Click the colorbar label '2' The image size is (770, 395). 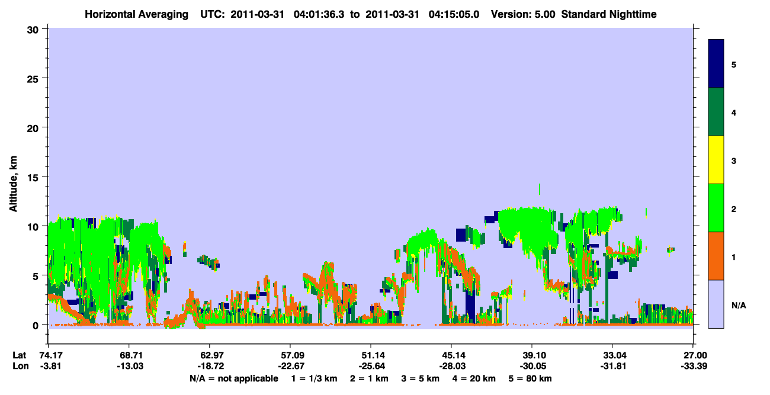734,208
